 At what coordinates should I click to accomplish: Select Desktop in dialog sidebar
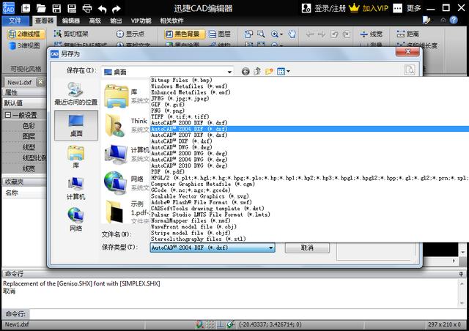(x=76, y=125)
